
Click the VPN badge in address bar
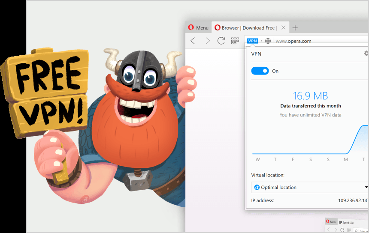(x=253, y=41)
